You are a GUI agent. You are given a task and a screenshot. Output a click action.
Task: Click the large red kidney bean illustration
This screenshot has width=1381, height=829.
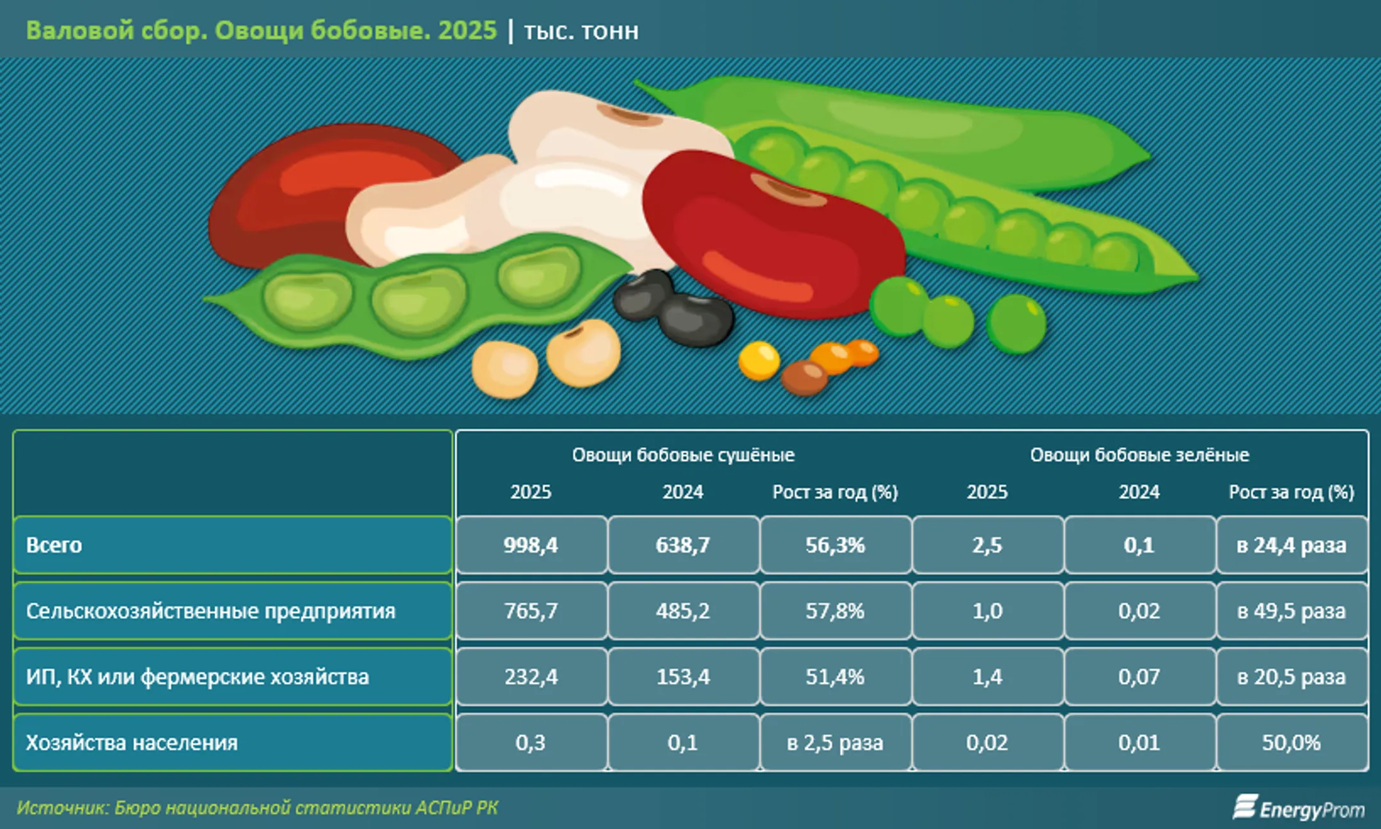point(774,240)
